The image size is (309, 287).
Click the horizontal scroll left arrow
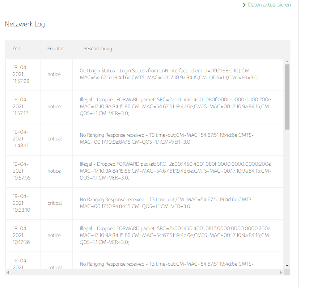pos(8,272)
